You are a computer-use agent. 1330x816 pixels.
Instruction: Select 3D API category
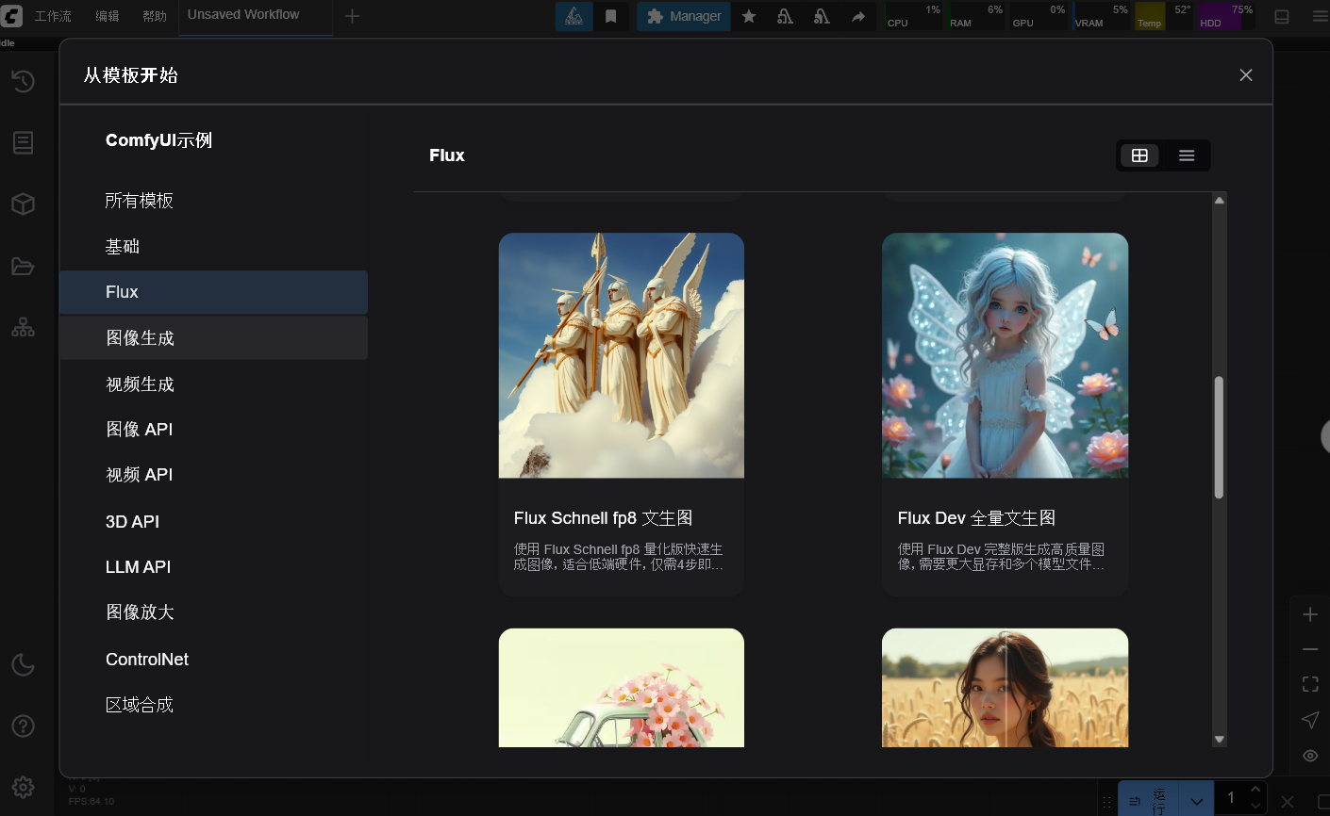pyautogui.click(x=213, y=521)
